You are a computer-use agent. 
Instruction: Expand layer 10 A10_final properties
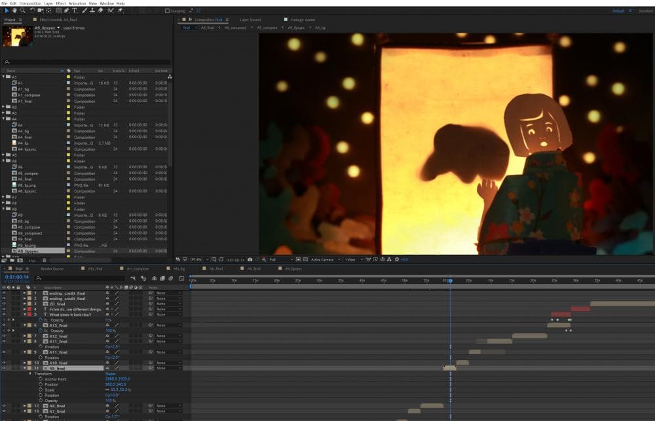[x=25, y=363]
